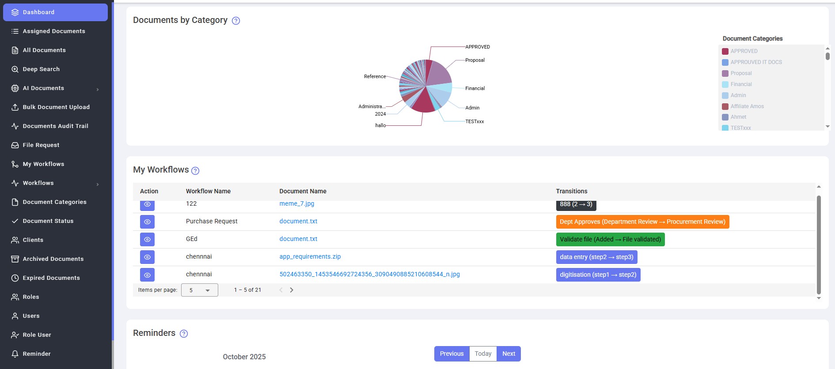Expand the Workflows sidebar submenu

pyautogui.click(x=98, y=184)
